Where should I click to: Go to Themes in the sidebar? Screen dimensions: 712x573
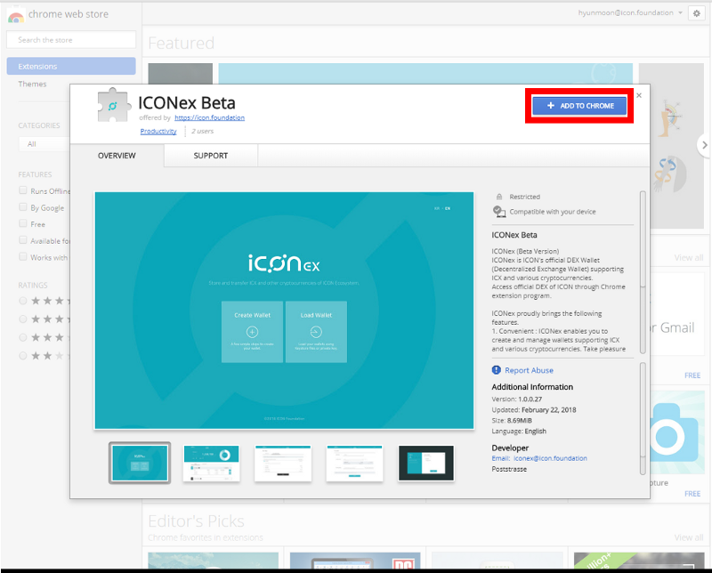pos(32,84)
